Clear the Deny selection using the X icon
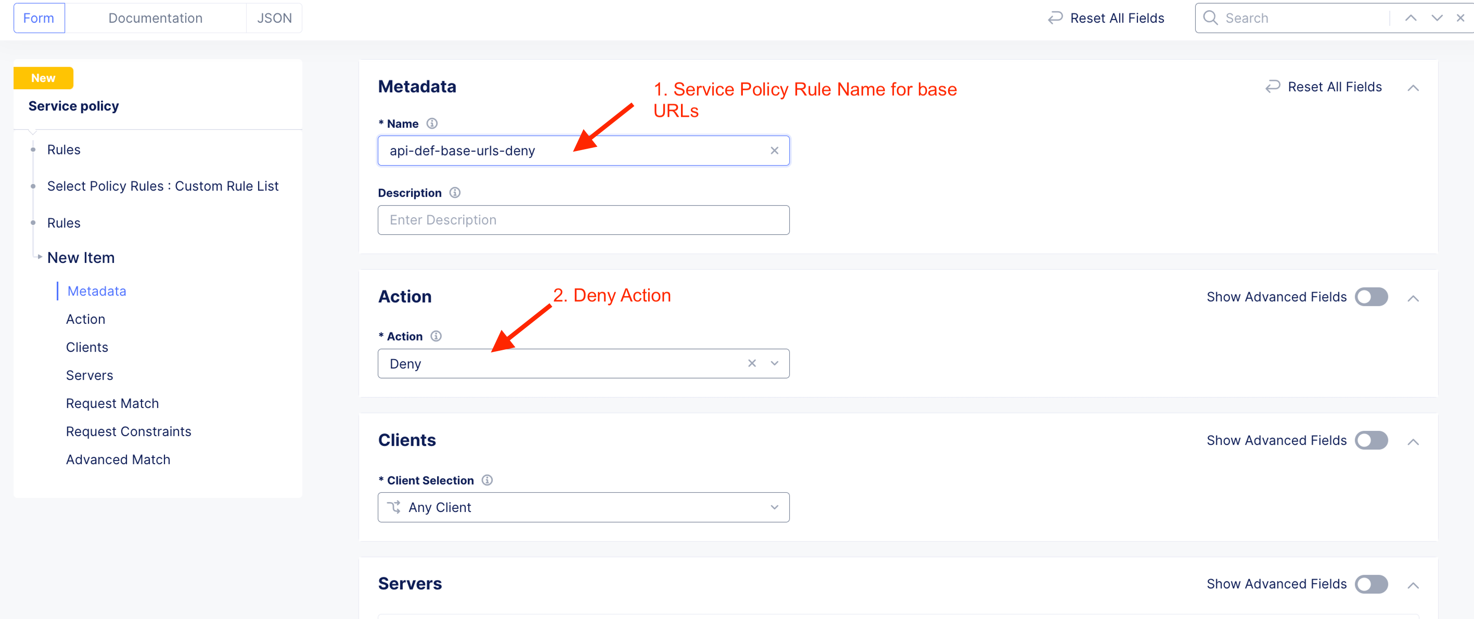 coord(752,364)
